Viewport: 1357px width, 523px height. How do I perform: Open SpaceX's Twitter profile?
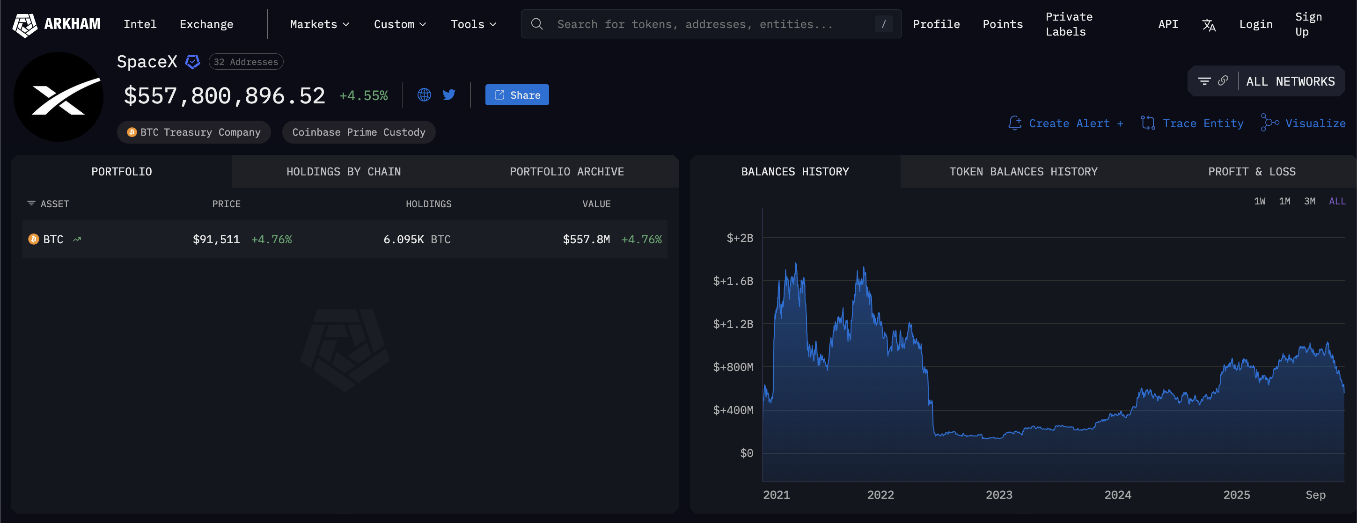449,95
